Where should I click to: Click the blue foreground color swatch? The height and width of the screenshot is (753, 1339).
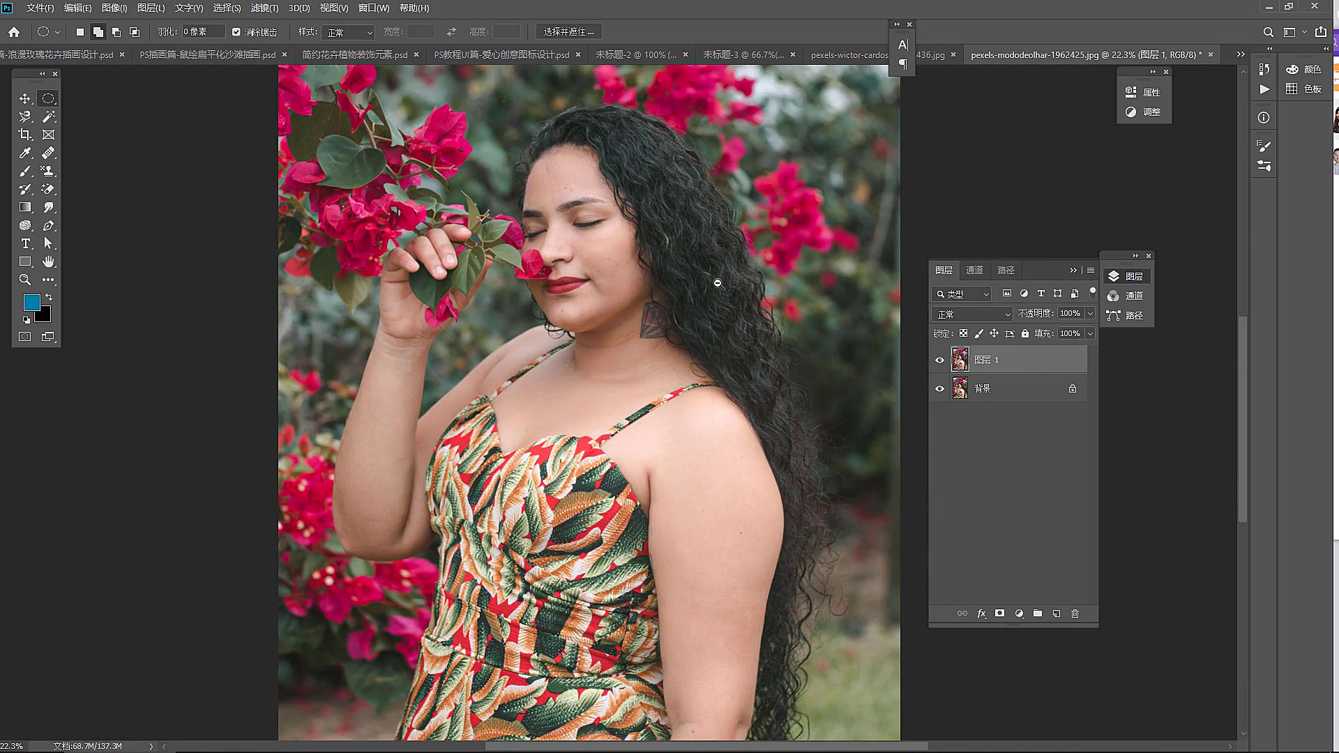coord(31,302)
